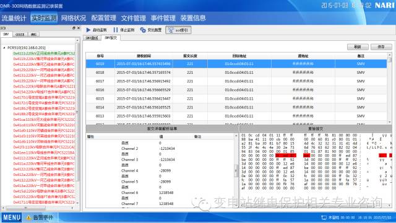Switch to the SMV报文 tab
Image resolution: width=396 pixels, height=223 pixels.
111,38
